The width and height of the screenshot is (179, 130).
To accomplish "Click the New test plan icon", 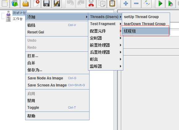I will 5,3.
